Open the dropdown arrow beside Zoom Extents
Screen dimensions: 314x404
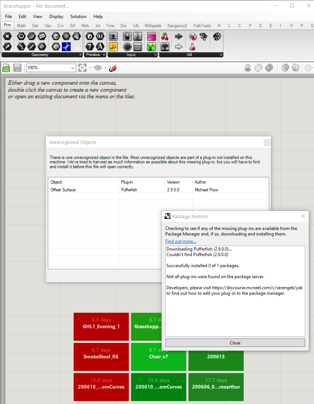click(90, 68)
